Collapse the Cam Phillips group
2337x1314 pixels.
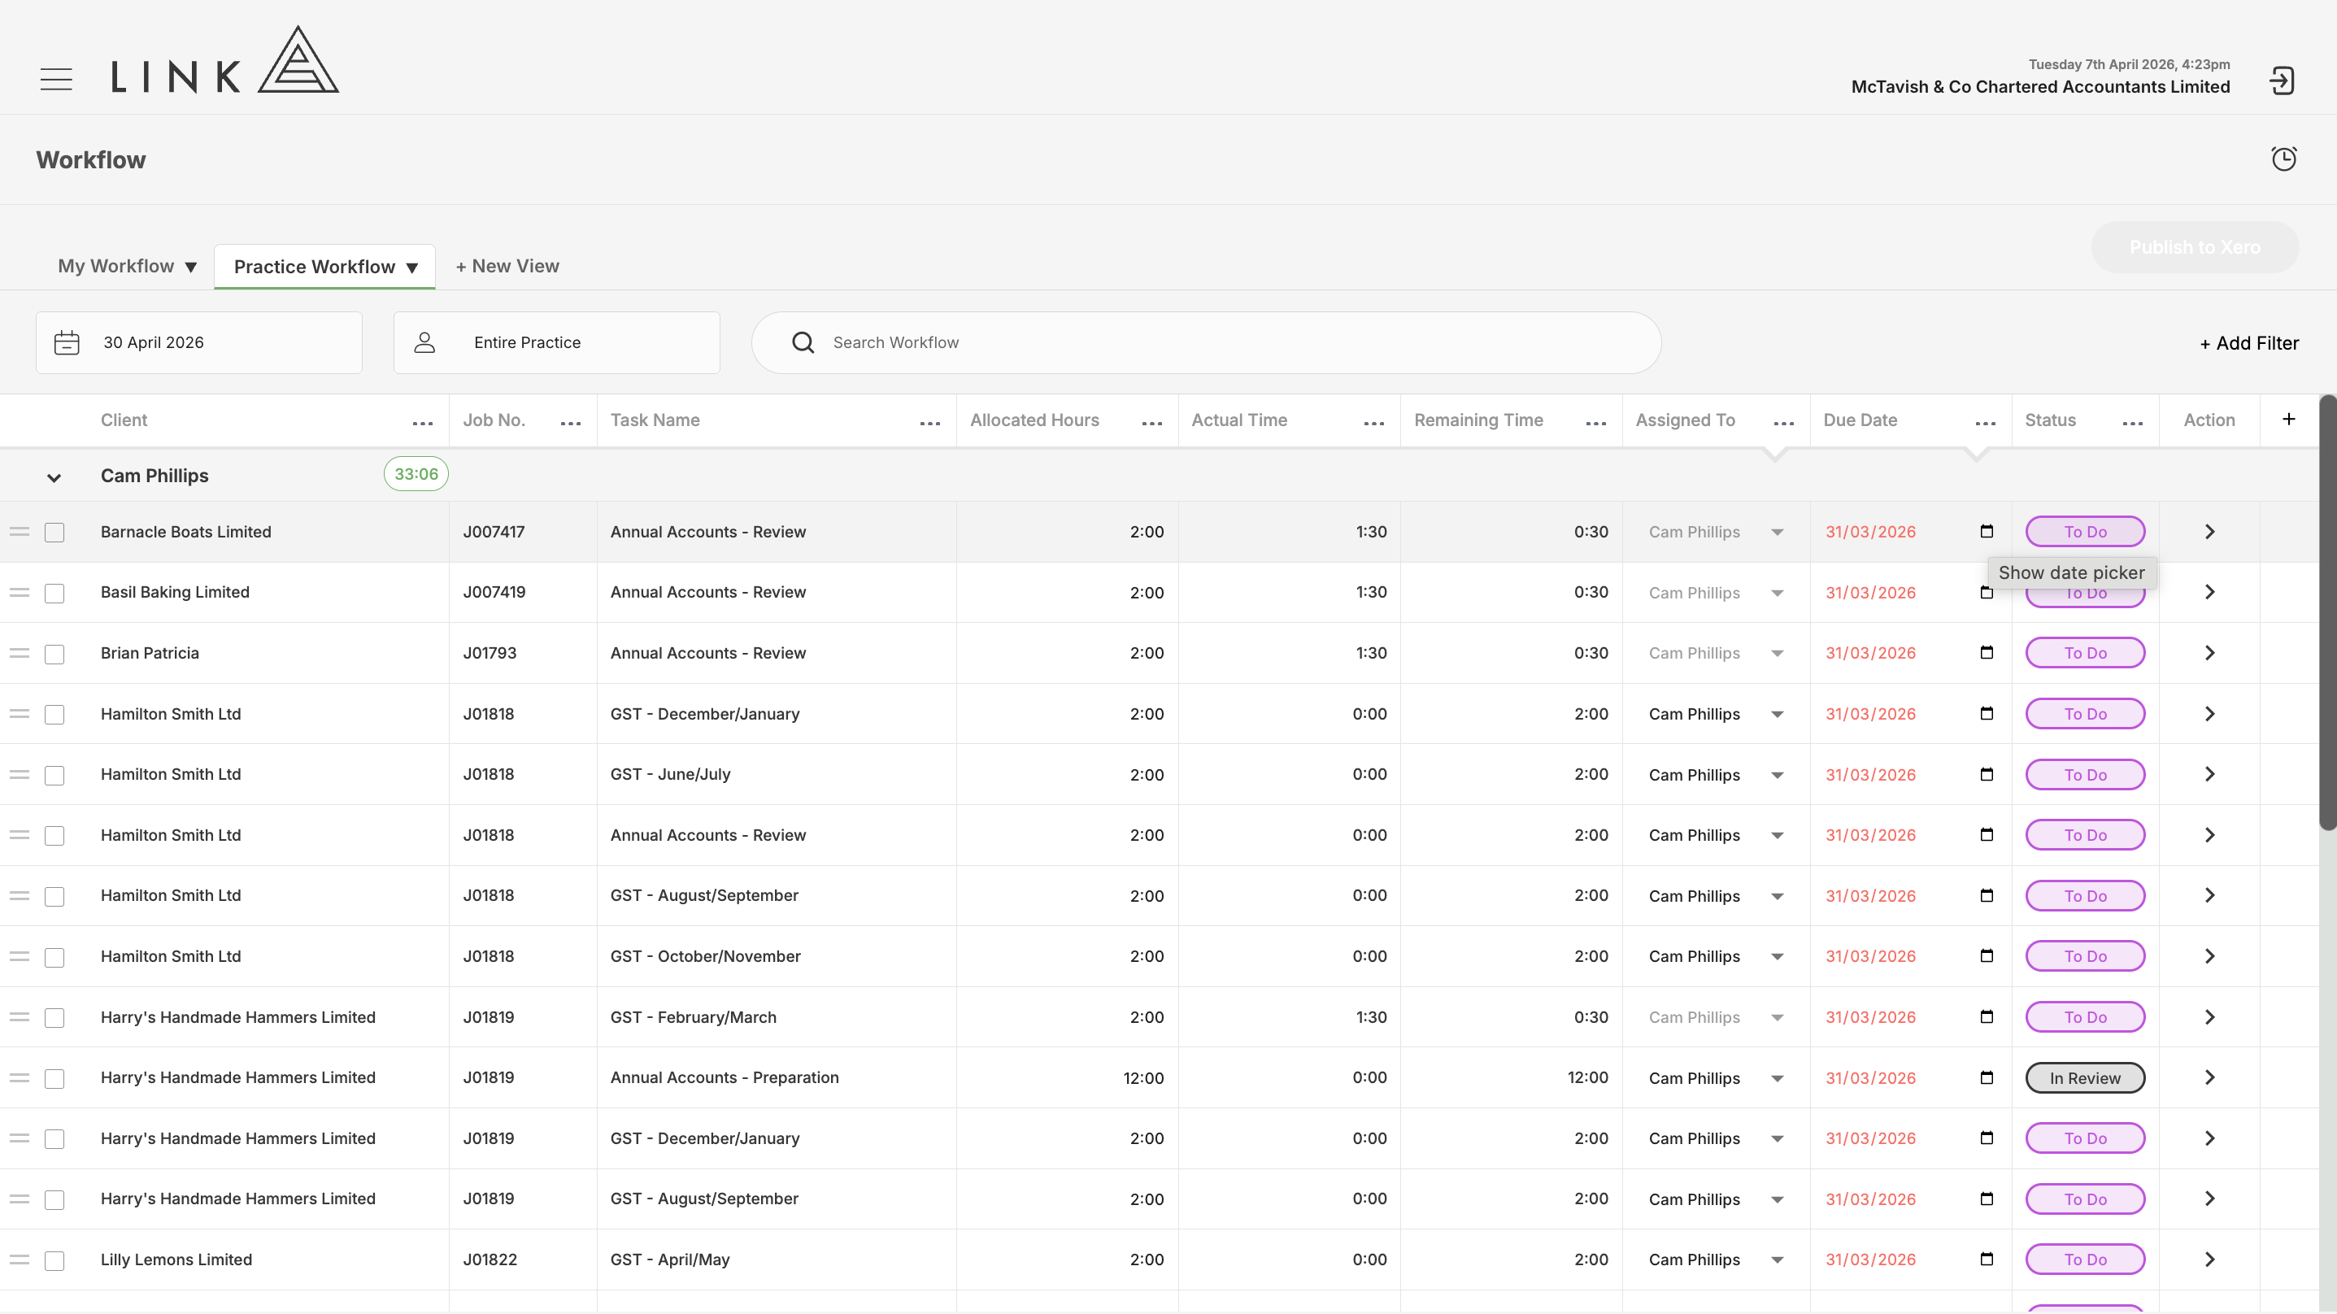(x=54, y=478)
